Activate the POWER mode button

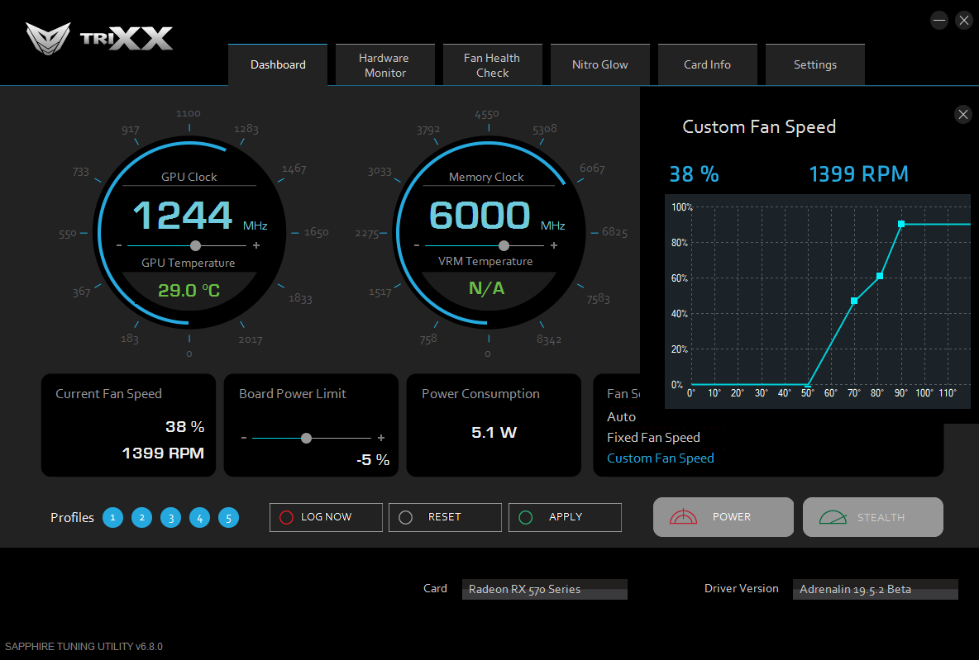[724, 516]
